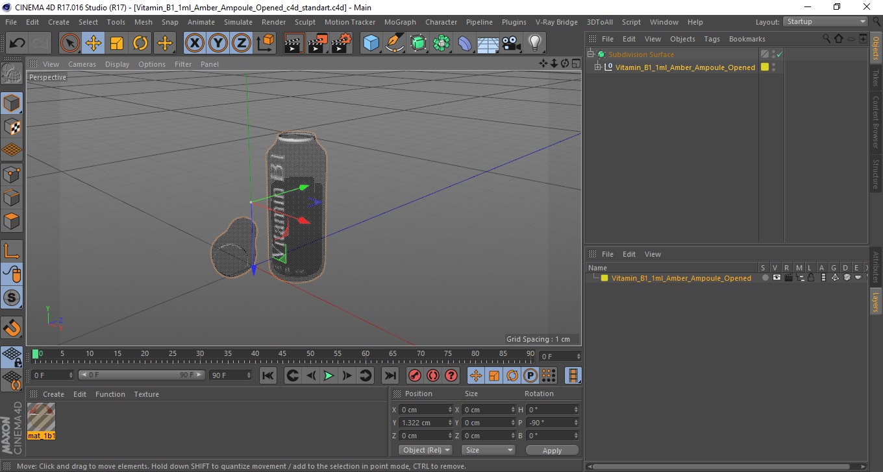Switch to Edges mode
883x472 pixels.
12,197
